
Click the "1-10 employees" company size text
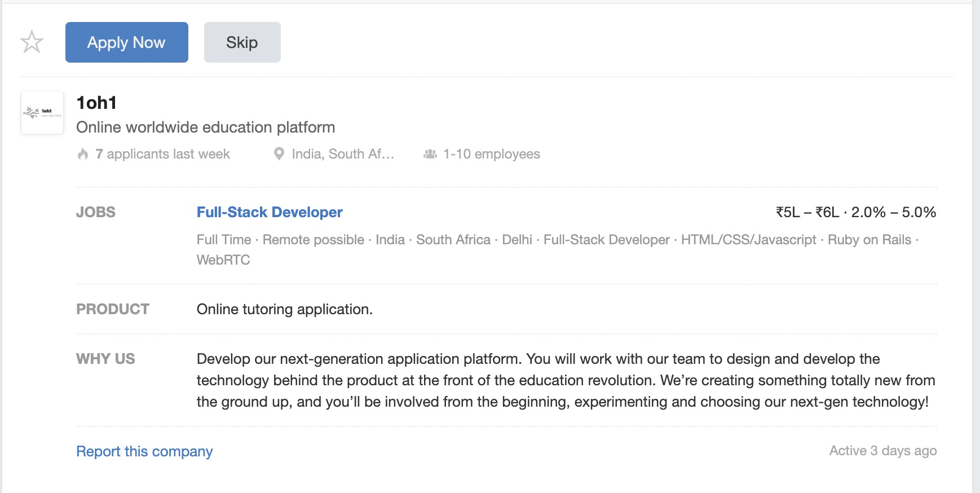[491, 154]
